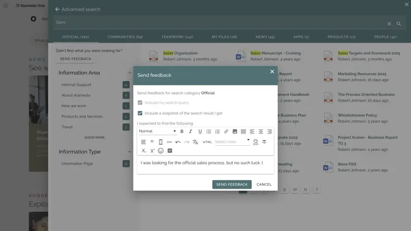Open the emoji picker

(x=161, y=150)
